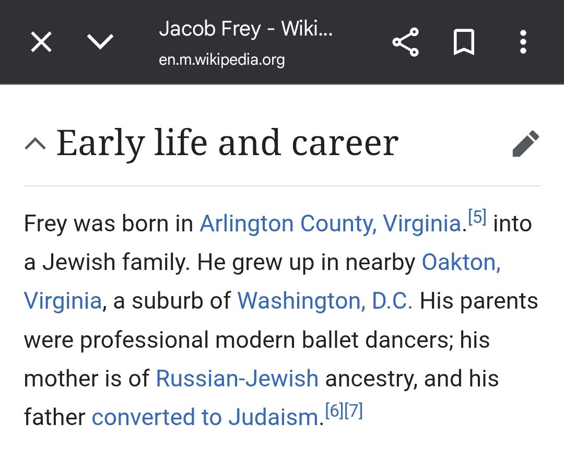
Task: Close the in-app browser tab
Action: [x=41, y=42]
